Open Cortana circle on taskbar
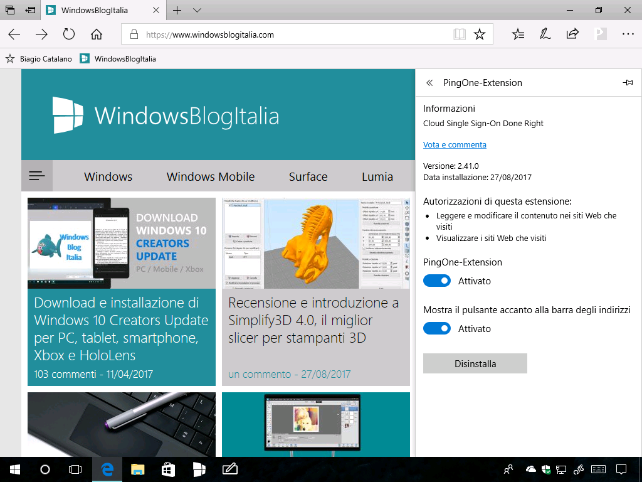 (x=45, y=469)
